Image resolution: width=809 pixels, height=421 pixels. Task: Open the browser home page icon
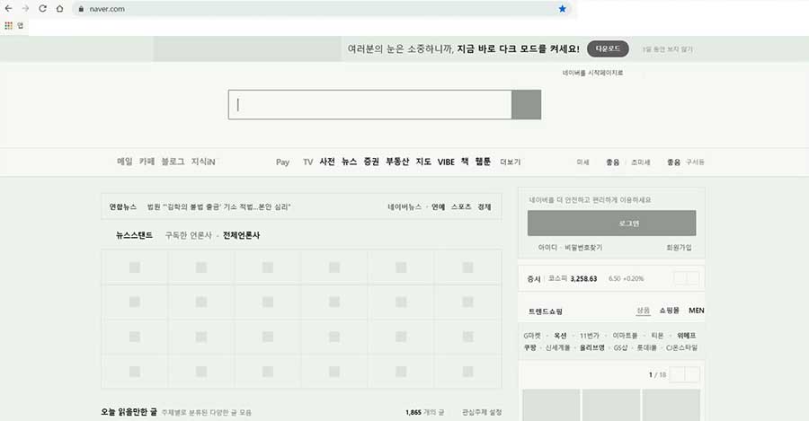click(60, 9)
